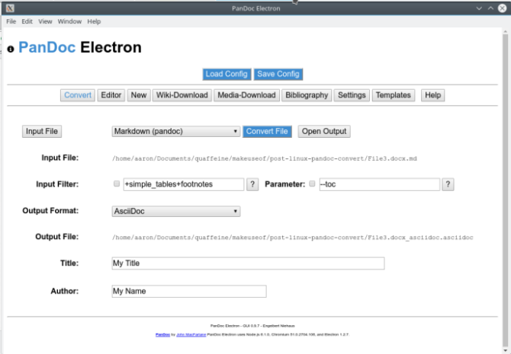
Task: Toggle the Parameter checkbox
Action: point(313,184)
